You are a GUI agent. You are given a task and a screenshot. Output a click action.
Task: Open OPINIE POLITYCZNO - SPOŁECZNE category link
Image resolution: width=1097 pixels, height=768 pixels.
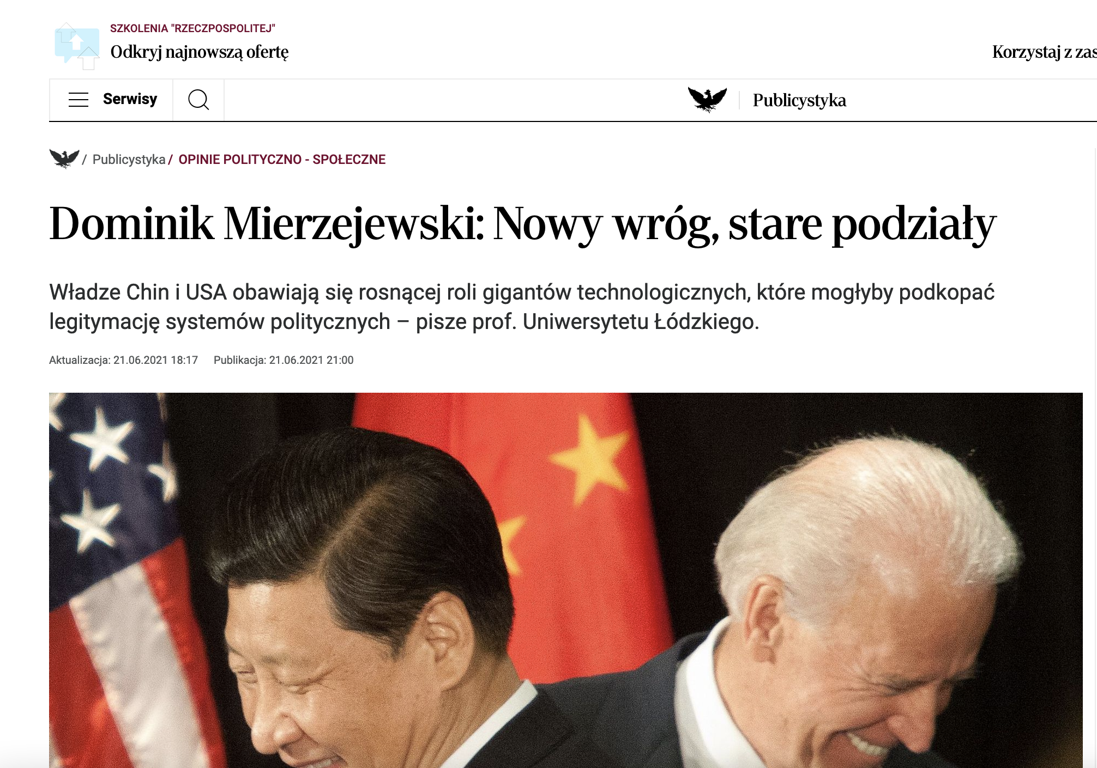tap(282, 160)
